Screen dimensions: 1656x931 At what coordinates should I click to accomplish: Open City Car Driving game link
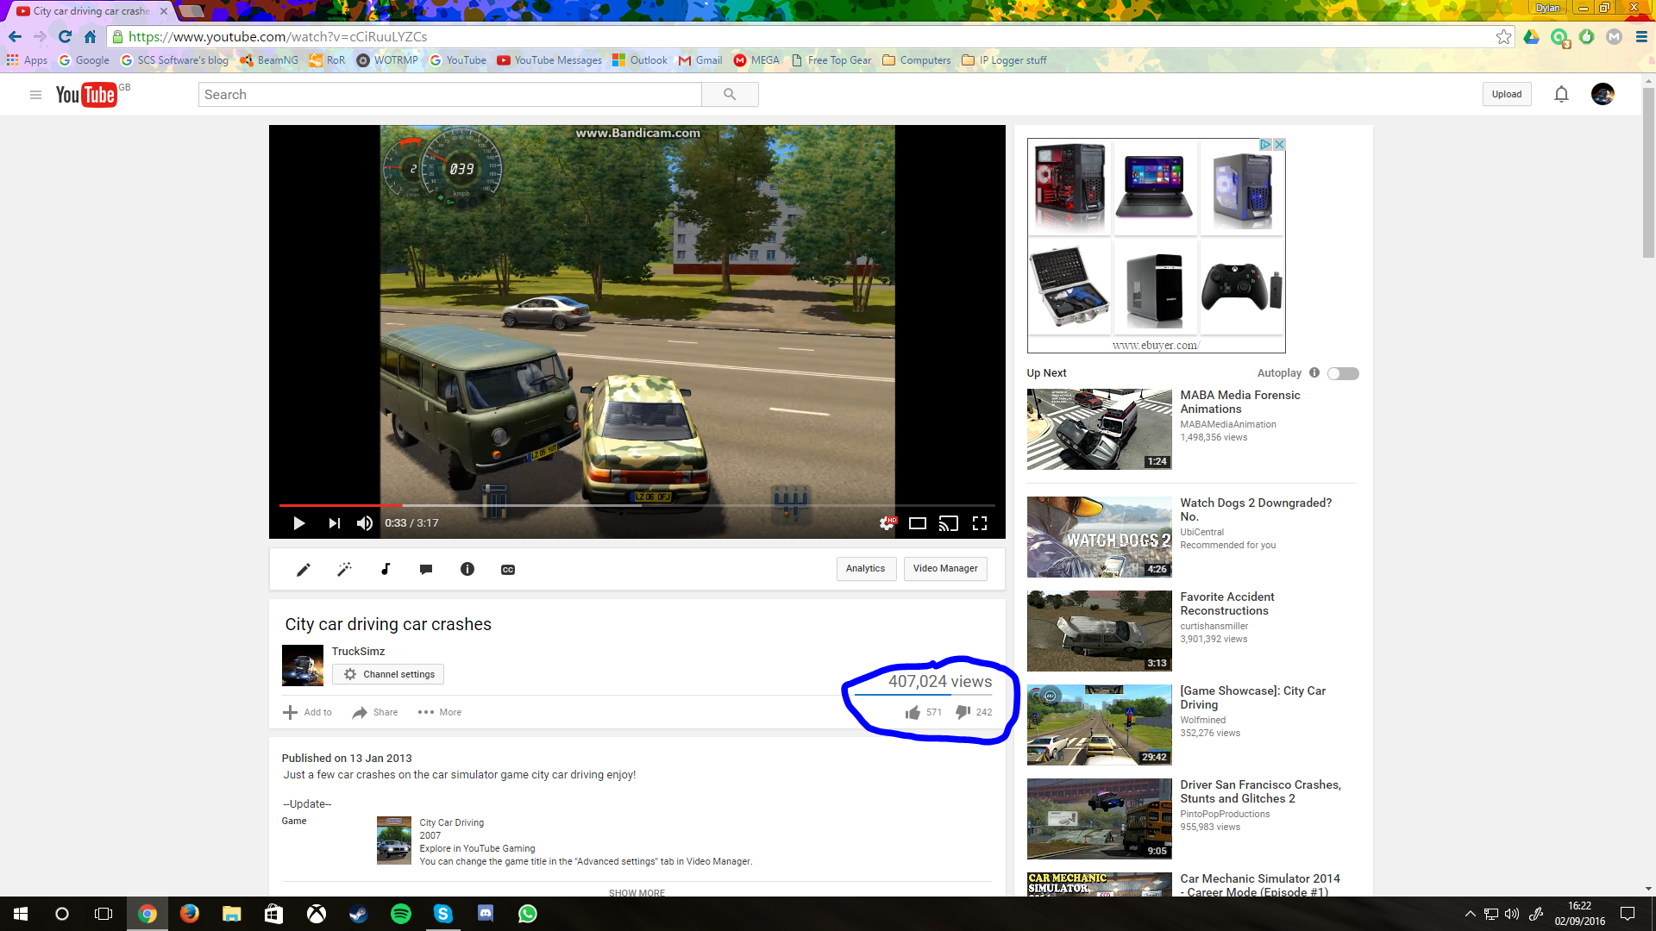tap(451, 822)
